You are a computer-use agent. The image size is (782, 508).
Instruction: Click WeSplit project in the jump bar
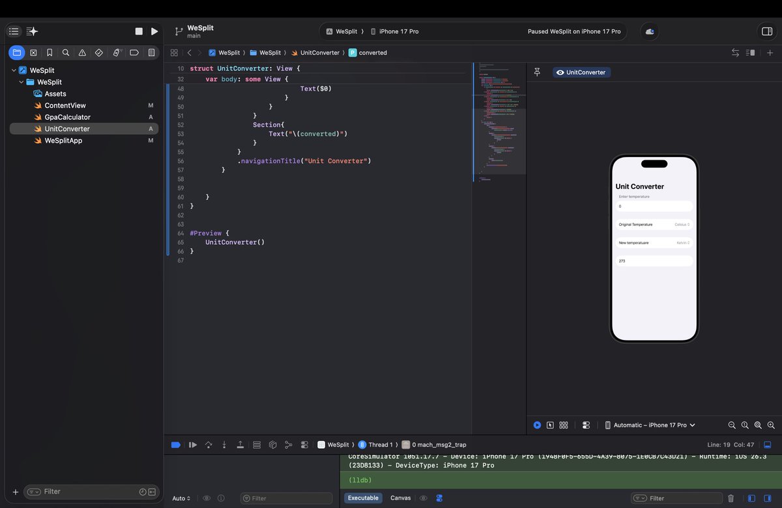224,53
